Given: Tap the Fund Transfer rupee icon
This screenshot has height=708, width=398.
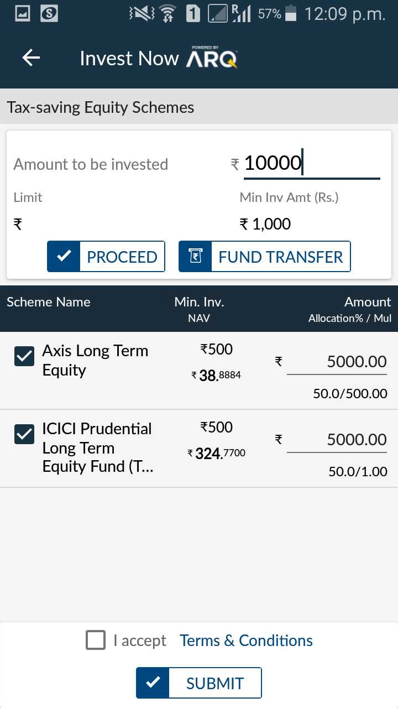Looking at the screenshot, I should click(195, 257).
